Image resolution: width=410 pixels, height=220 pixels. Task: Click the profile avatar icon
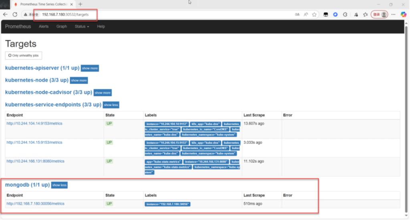384,14
